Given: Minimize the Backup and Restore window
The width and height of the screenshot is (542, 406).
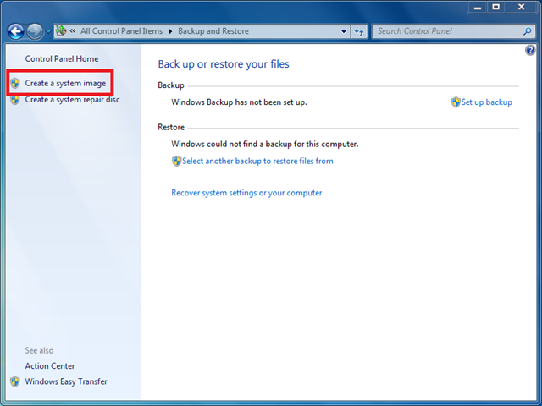Looking at the screenshot, I should pos(478,8).
